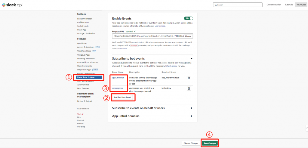Image resolution: width=308 pixels, height=148 pixels.
Task: Open Steps from Apps legacy page
Action: coord(84,70)
